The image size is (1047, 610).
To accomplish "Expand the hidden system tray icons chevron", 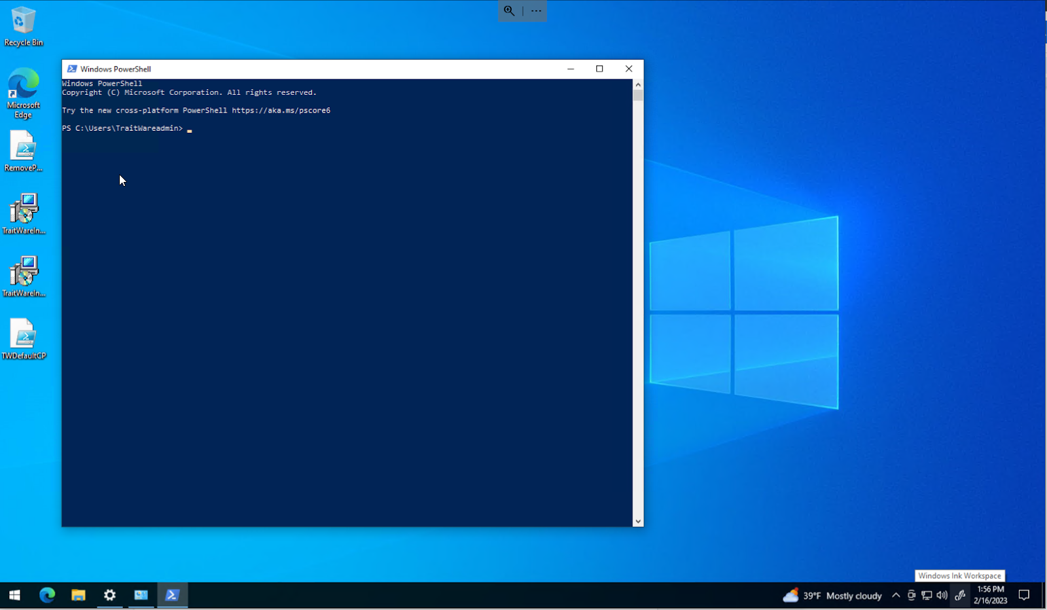I will (896, 595).
